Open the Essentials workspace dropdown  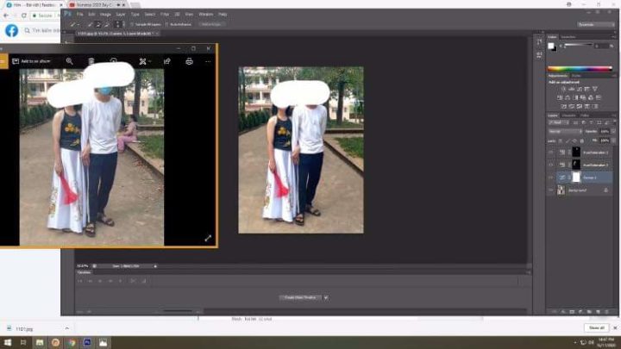click(x=595, y=24)
